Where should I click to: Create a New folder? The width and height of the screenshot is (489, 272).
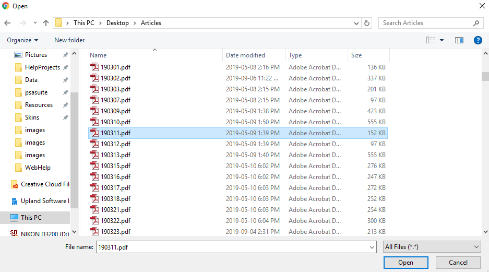[x=69, y=40]
